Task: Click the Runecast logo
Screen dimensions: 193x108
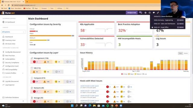Action: [x=8, y=13]
